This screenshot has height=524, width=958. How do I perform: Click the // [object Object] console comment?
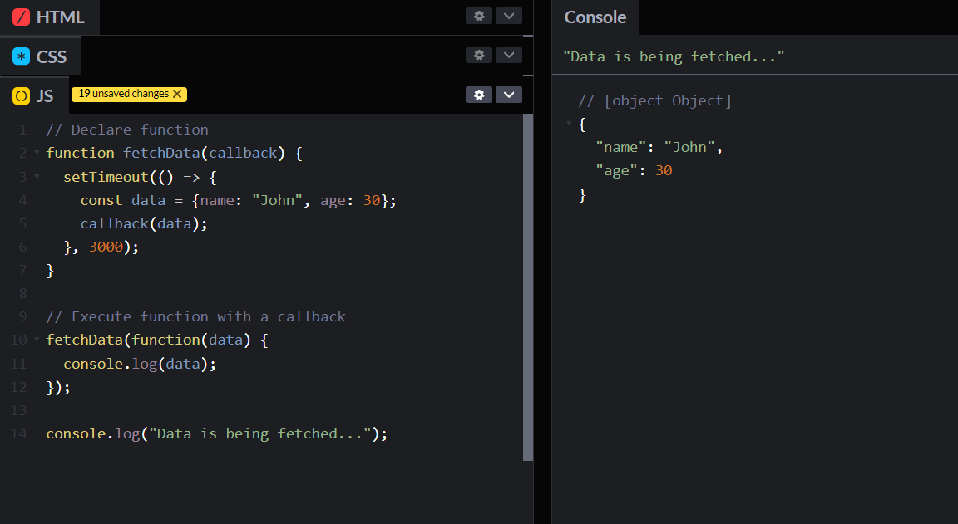655,100
